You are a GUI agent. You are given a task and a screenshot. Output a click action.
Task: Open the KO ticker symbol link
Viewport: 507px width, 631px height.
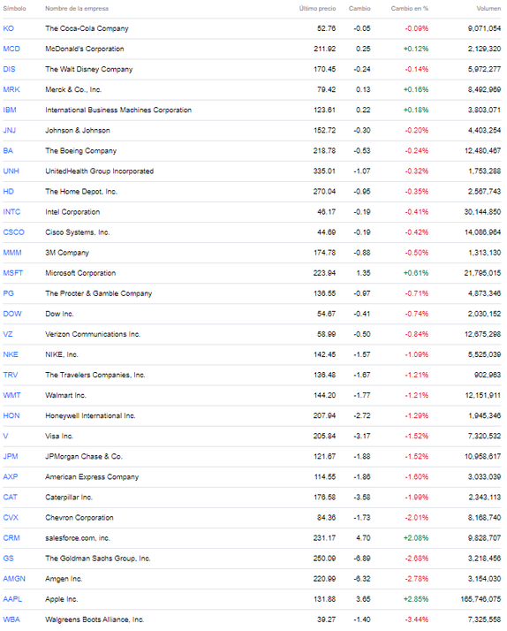pyautogui.click(x=9, y=28)
